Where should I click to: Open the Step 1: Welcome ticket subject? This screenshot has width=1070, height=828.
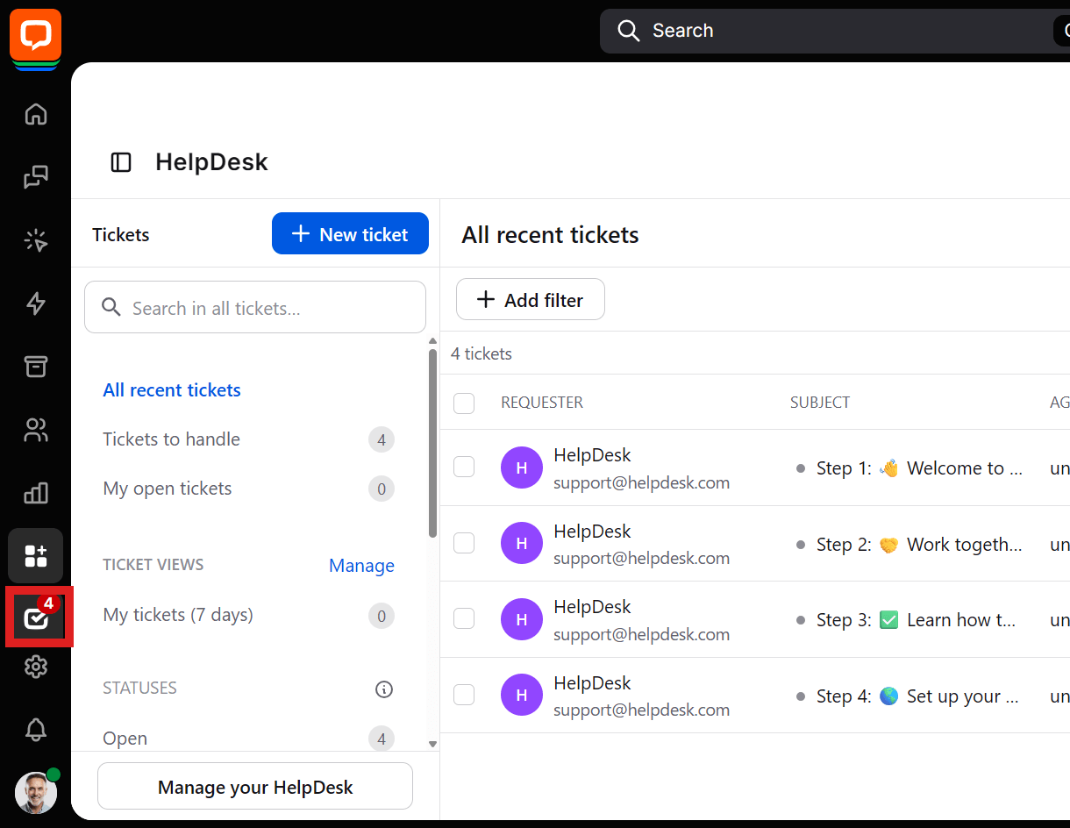tap(919, 468)
